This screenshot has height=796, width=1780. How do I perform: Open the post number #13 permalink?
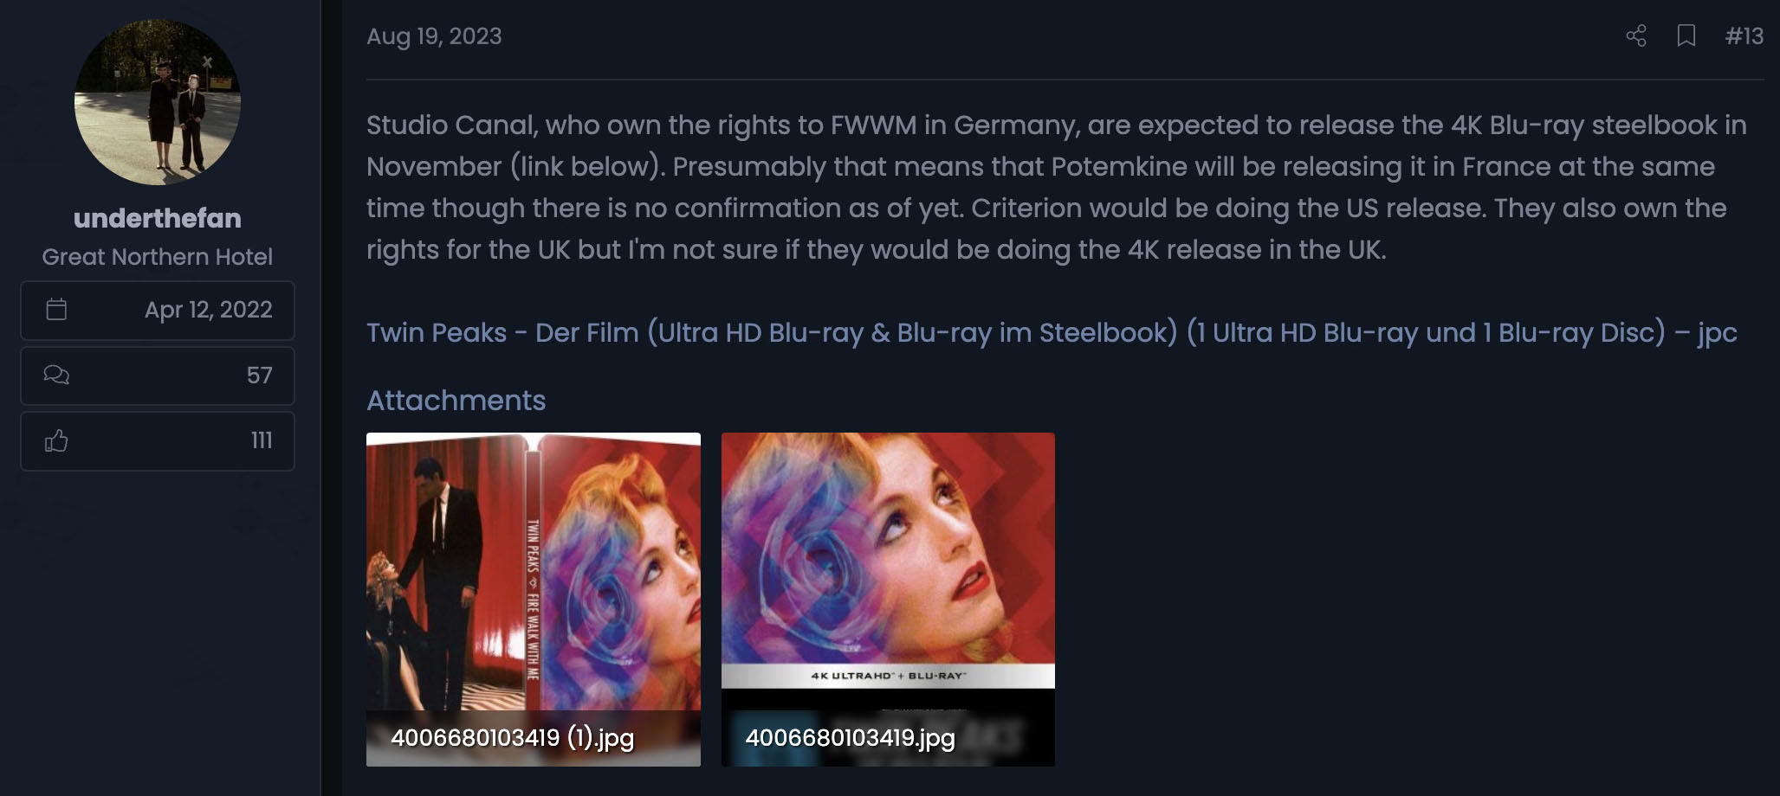(x=1744, y=35)
